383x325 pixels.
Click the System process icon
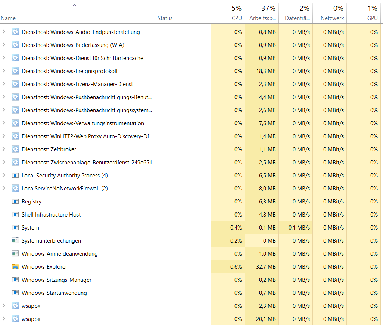coord(15,227)
